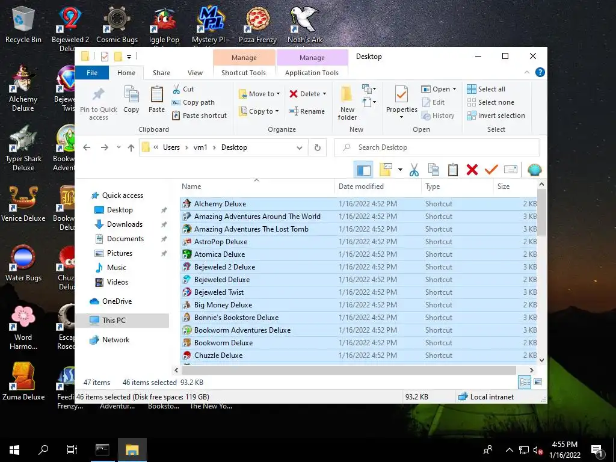Screen dimensions: 616x462
Task: Create a New folder from the ribbon
Action: pos(347,103)
